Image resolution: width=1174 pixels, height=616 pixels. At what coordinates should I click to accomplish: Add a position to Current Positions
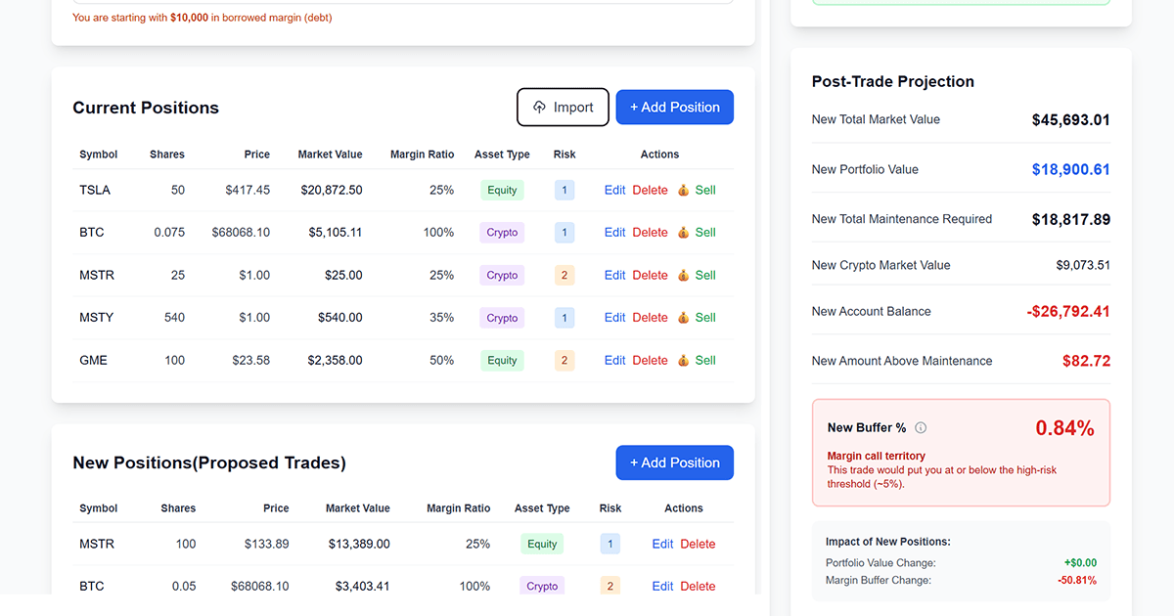(x=674, y=108)
